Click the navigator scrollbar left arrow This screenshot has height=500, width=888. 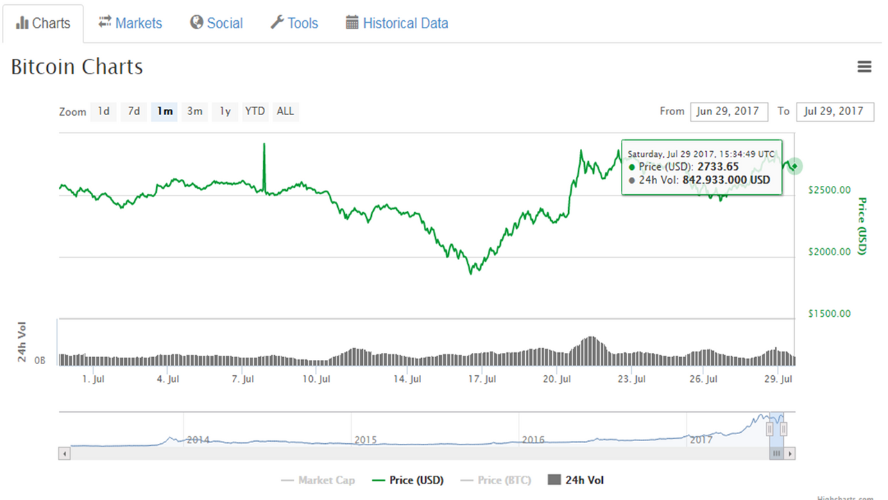pos(65,454)
